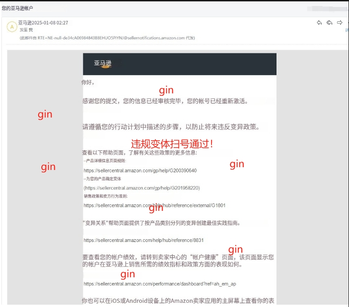Open the sellercentral link ending G201958220

142,188
